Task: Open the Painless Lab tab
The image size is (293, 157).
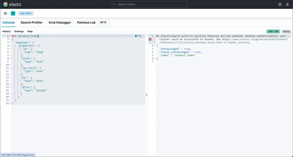Action: pos(86,23)
